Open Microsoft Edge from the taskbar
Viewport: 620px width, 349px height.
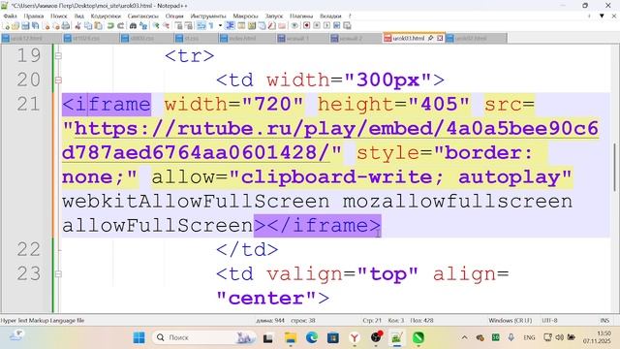point(312,337)
